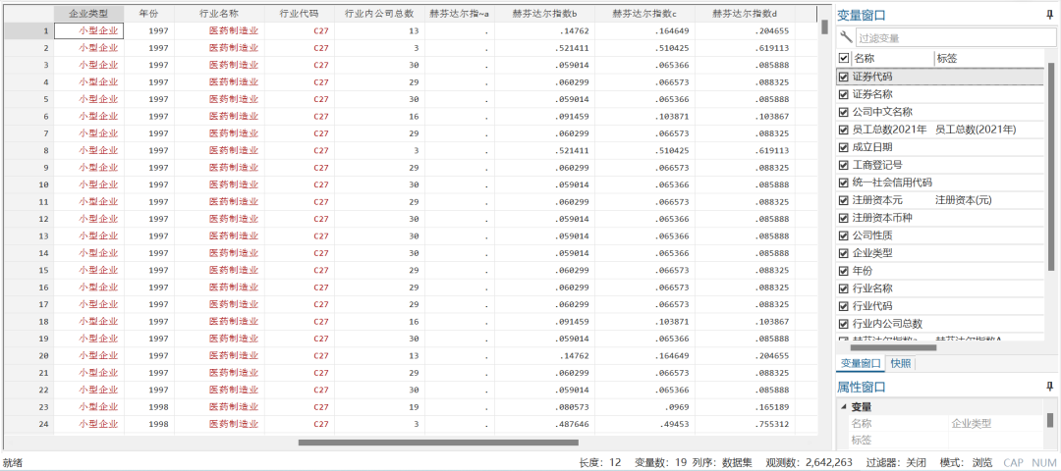Uncheck the 行业代码 variable checkbox
The image size is (1061, 471).
pyautogui.click(x=843, y=306)
